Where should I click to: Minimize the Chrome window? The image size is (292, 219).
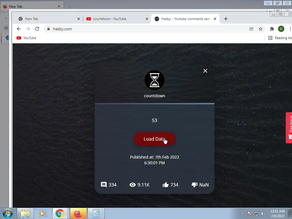(273, 14)
